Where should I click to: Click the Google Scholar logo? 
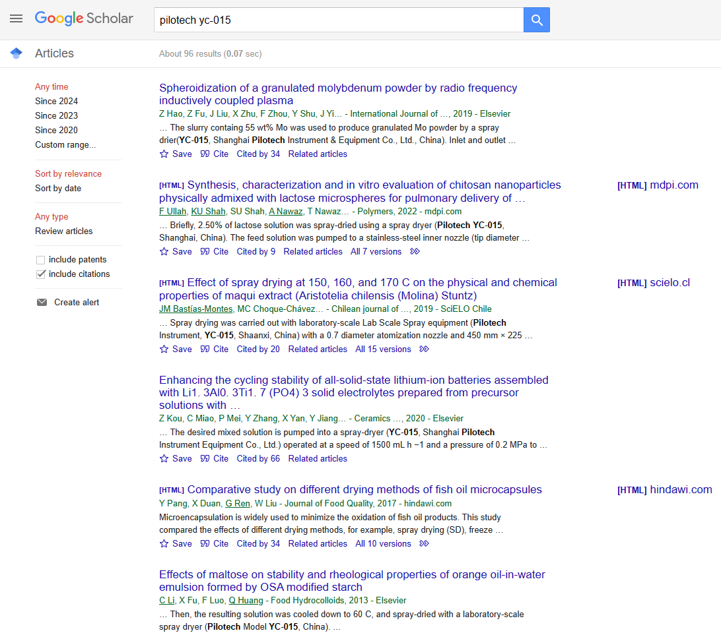coord(84,19)
